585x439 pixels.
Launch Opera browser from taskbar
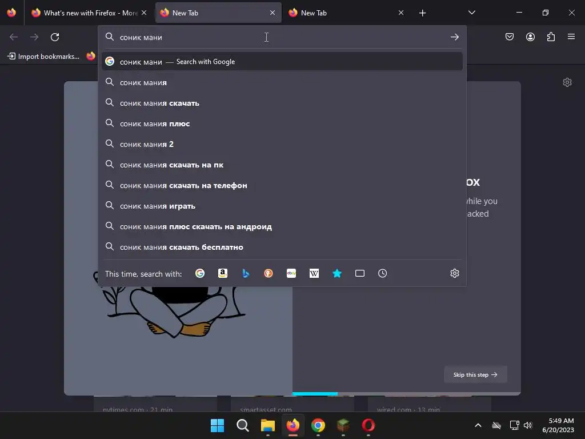pyautogui.click(x=368, y=425)
